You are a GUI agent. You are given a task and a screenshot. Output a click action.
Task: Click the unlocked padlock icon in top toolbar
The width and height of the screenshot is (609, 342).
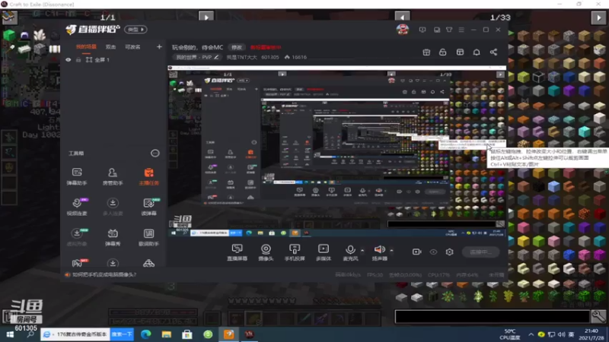click(x=443, y=52)
